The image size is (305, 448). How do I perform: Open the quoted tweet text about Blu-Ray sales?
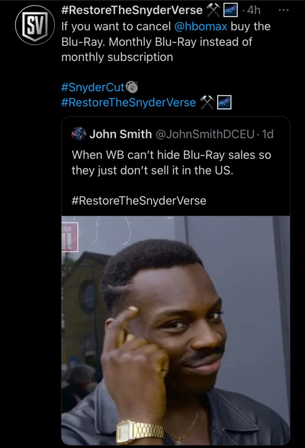click(x=171, y=162)
